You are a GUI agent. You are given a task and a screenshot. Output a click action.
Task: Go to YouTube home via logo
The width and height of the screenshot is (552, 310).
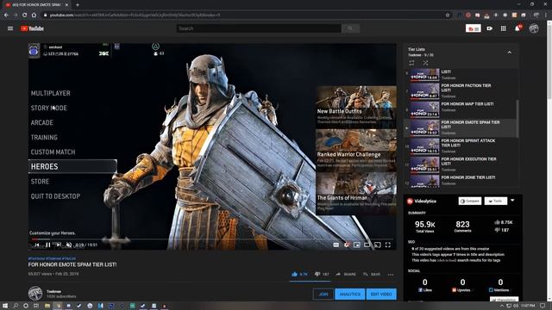tap(32, 28)
